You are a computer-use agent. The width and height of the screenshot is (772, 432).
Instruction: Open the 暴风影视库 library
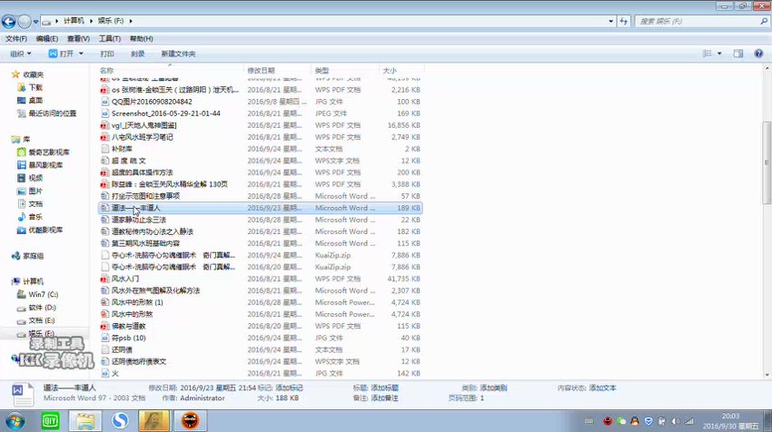(45, 165)
